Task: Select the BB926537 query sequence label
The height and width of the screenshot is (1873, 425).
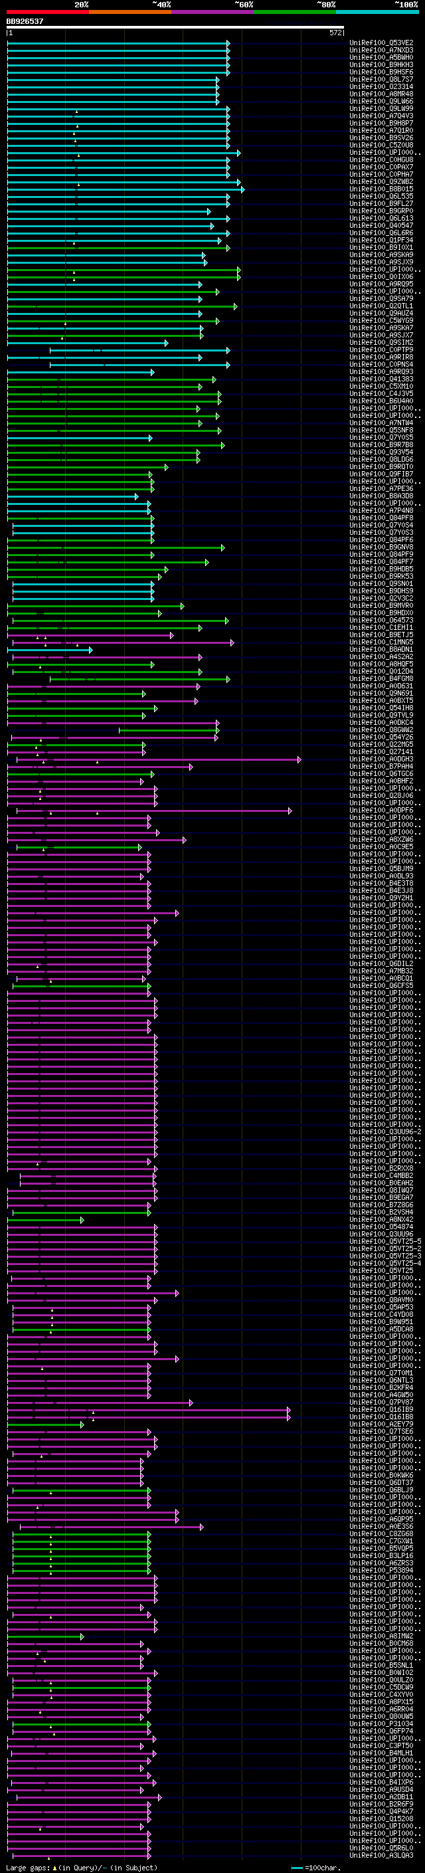Action: [25, 21]
